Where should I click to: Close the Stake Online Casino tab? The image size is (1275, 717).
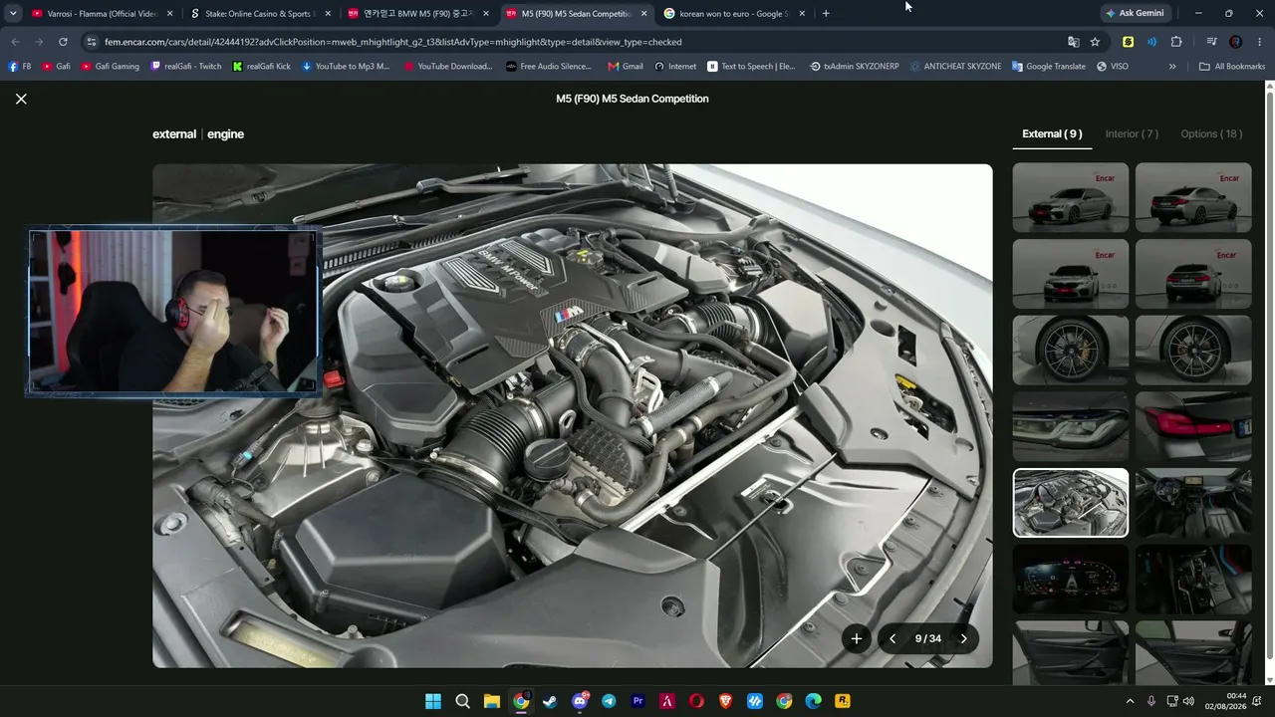[x=328, y=14]
